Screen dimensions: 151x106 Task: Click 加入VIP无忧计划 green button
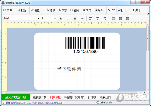tap(16, 97)
